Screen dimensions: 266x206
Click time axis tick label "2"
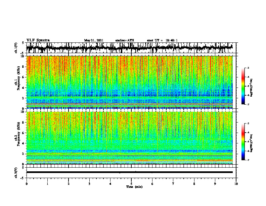[x=69, y=184]
